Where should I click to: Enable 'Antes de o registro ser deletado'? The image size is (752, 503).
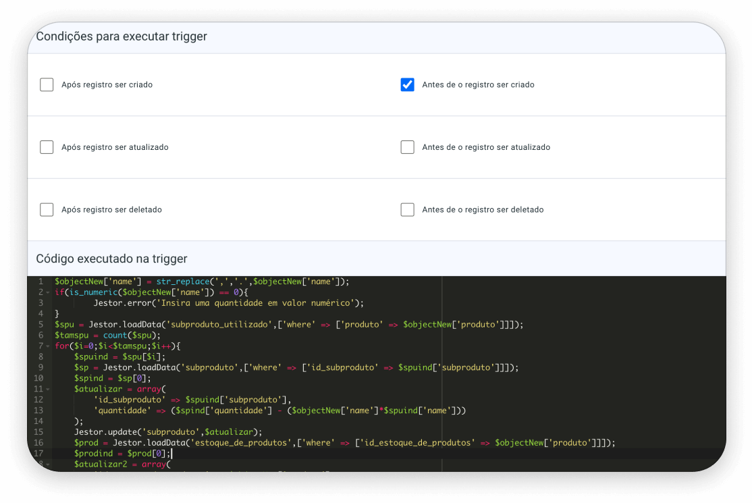407,209
